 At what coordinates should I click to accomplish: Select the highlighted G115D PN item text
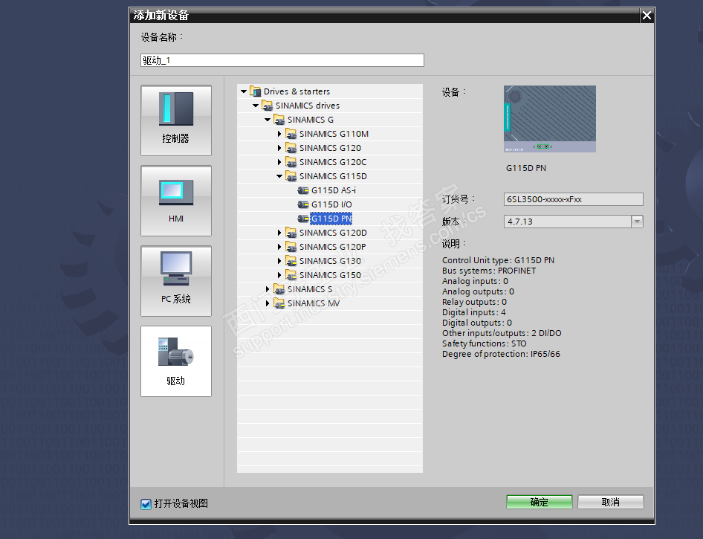click(331, 219)
